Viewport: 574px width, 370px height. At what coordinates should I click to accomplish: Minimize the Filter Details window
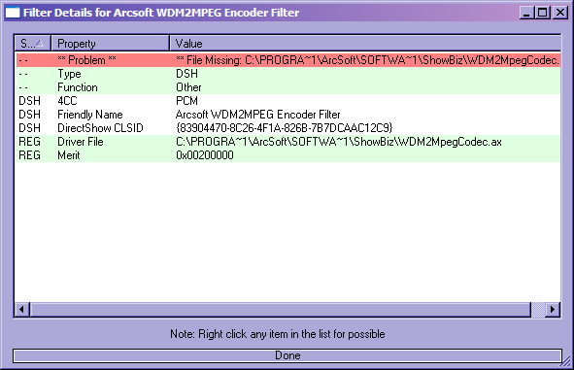coord(526,13)
